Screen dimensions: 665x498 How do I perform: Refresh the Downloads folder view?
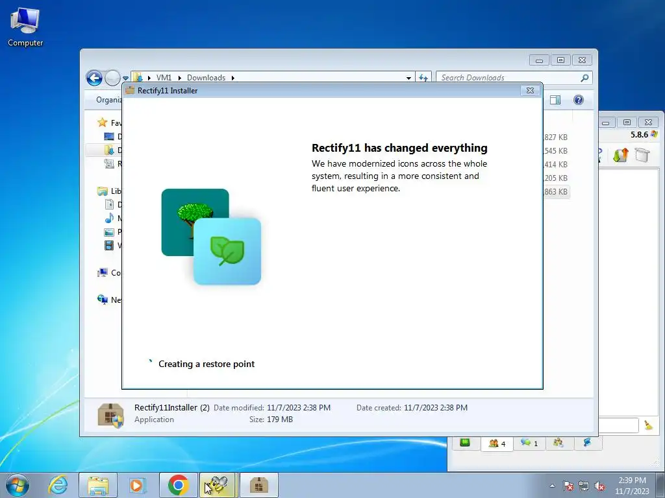point(423,78)
